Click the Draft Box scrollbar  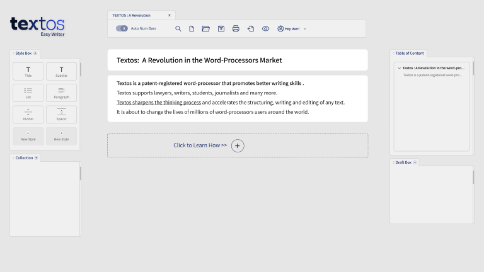pos(473,178)
